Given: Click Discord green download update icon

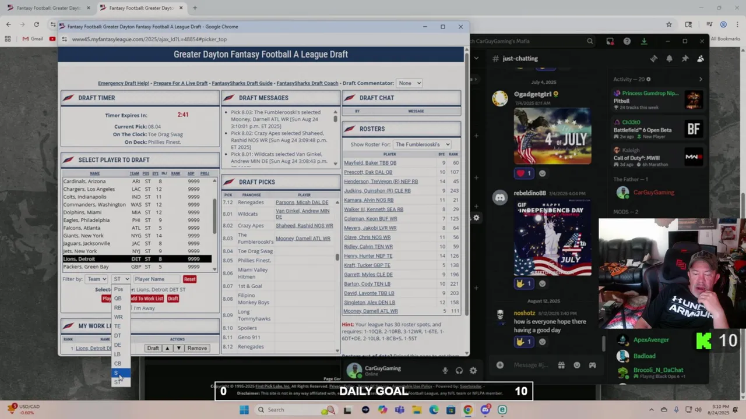Looking at the screenshot, I should (x=644, y=41).
